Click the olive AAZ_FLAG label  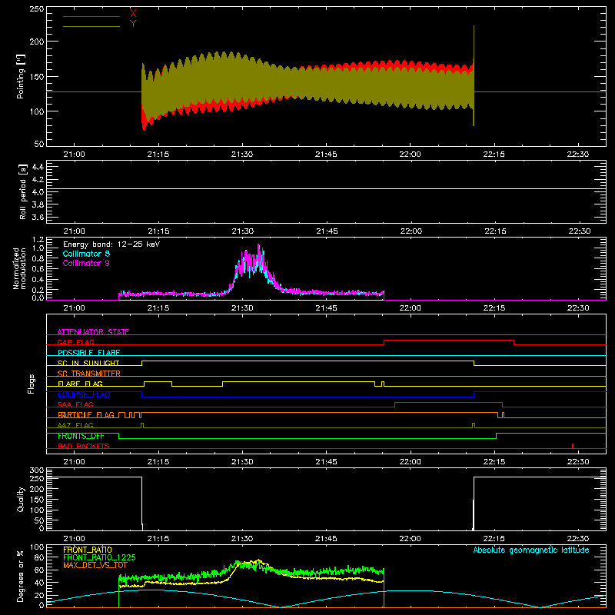75,425
